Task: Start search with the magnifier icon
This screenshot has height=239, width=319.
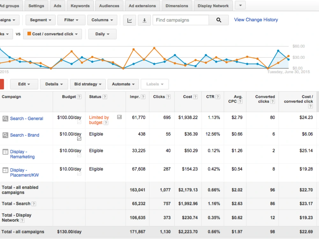Action: pyautogui.click(x=219, y=20)
